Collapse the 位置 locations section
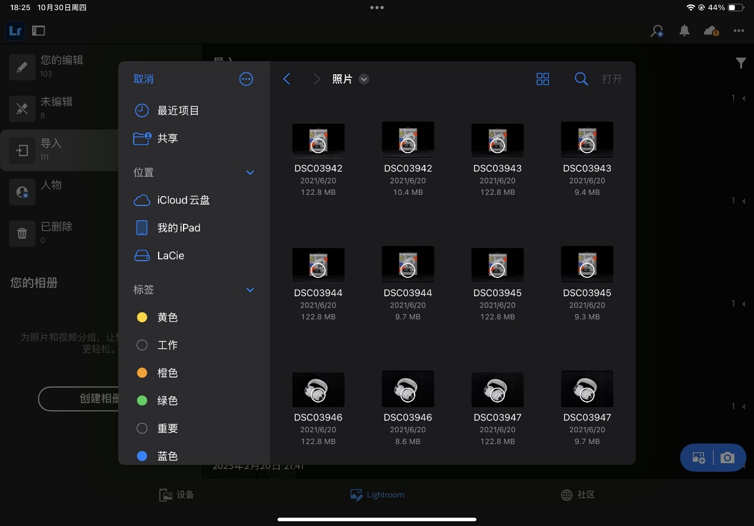Screen dimensions: 754x526 point(250,173)
